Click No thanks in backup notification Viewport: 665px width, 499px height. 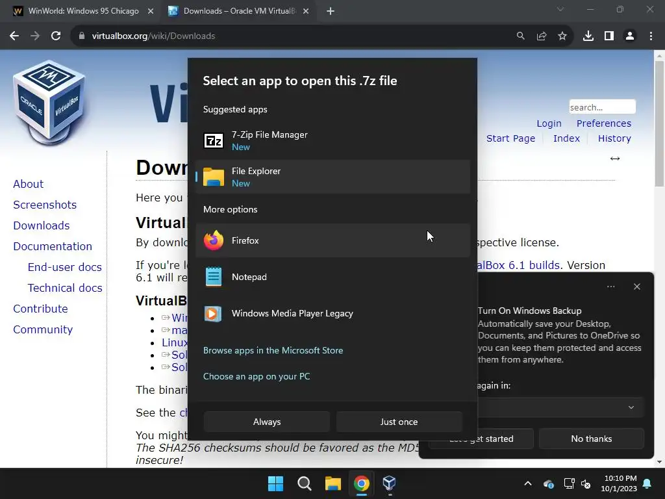591,439
